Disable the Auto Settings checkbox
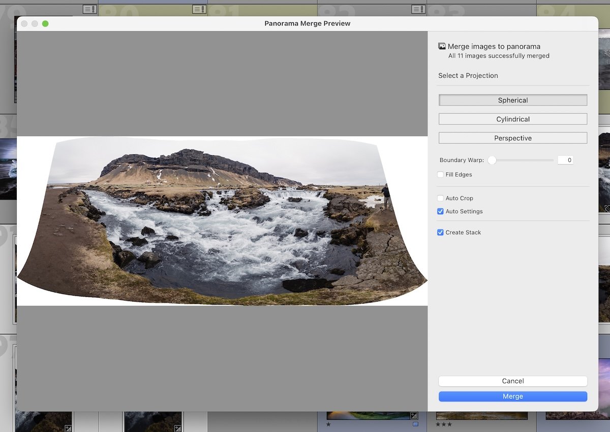610x432 pixels. point(440,211)
